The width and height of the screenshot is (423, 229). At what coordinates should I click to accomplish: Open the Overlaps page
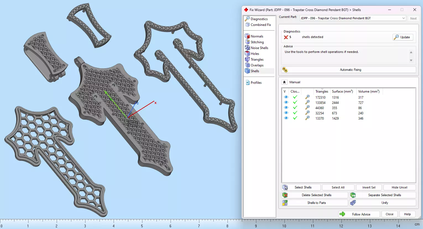tap(257, 65)
